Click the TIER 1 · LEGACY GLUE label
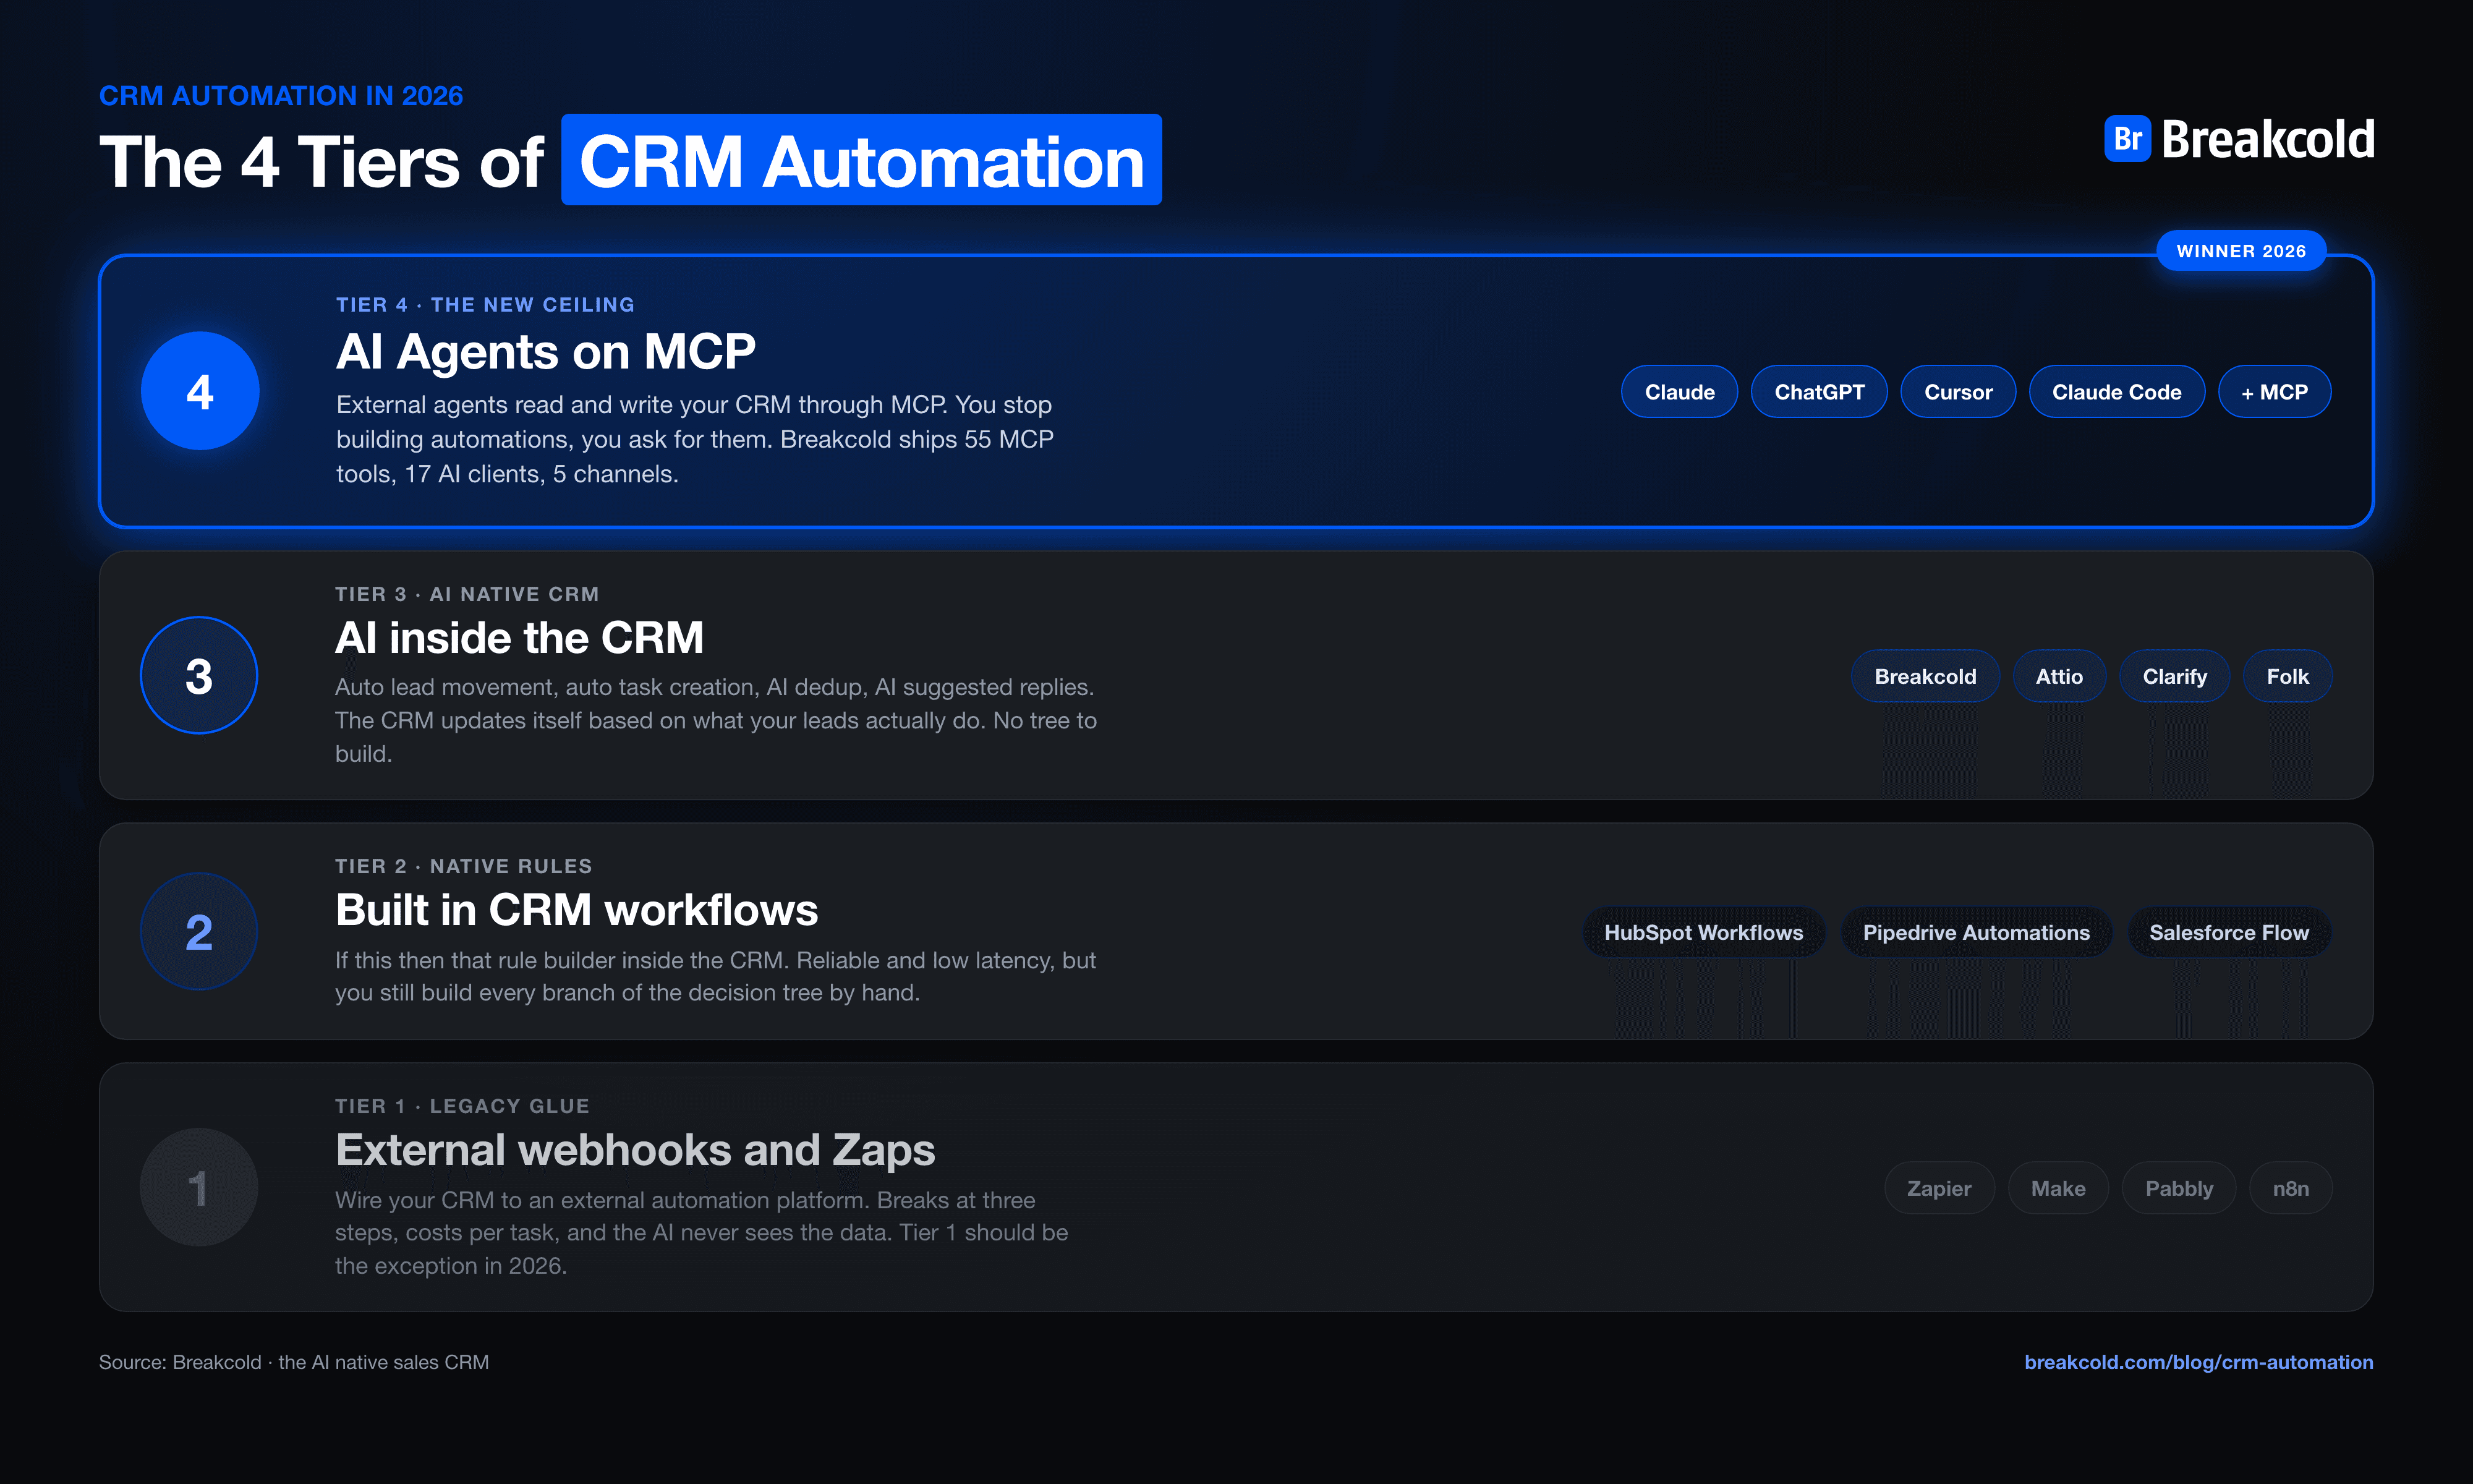 [462, 1106]
